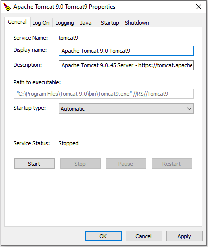The image size is (208, 247).
Task: Click the Display name input field
Action: [x=126, y=51]
